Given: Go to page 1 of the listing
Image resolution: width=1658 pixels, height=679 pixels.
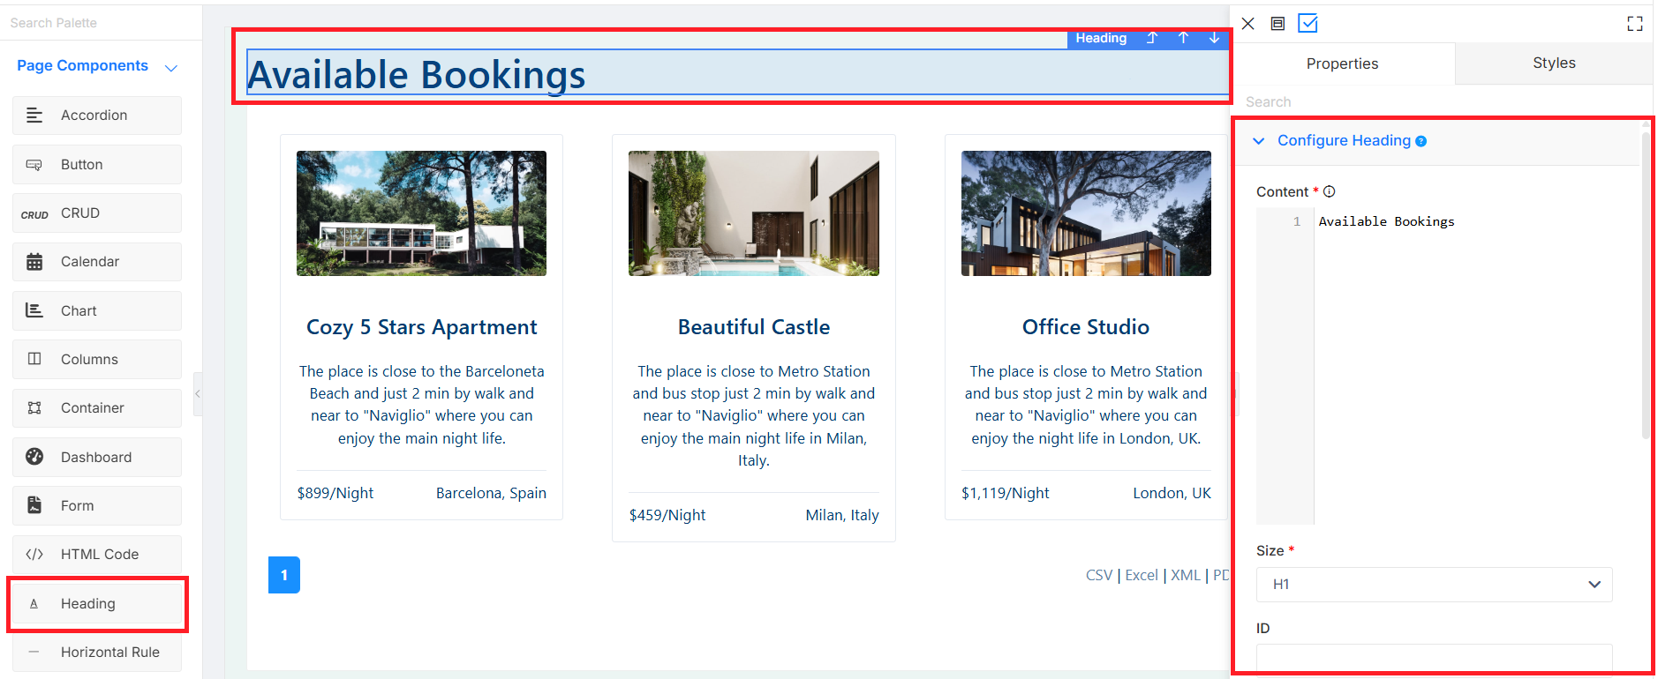Looking at the screenshot, I should (284, 575).
